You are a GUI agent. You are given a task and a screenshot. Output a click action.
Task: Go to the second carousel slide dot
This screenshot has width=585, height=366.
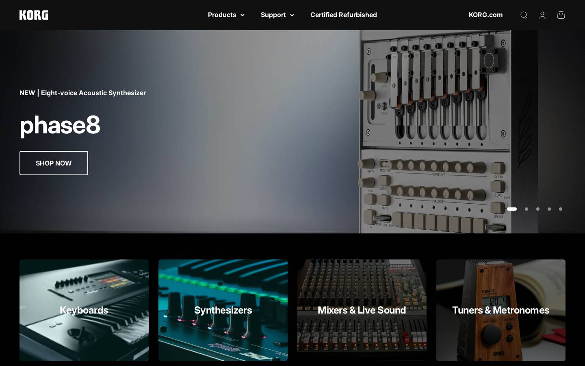coord(526,209)
